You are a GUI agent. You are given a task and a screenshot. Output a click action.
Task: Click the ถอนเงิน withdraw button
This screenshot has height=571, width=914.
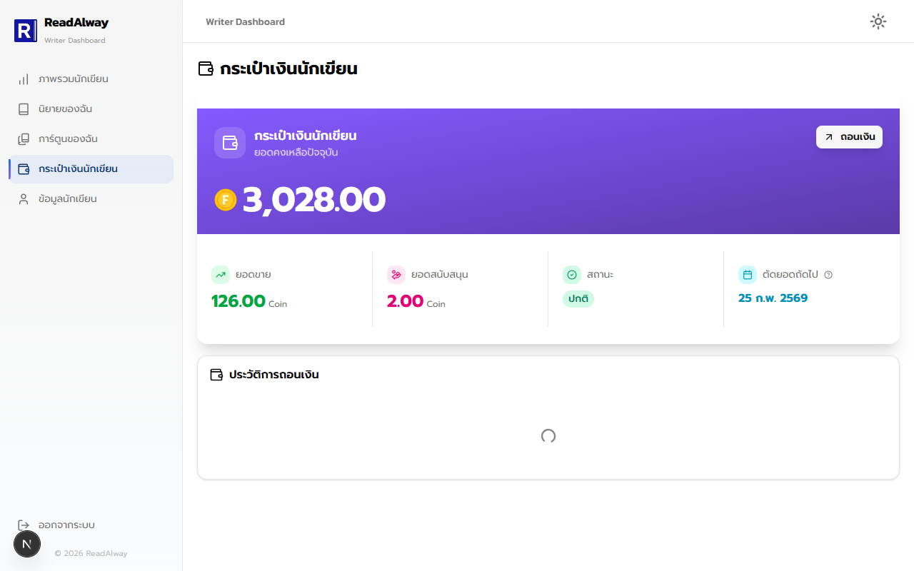849,137
